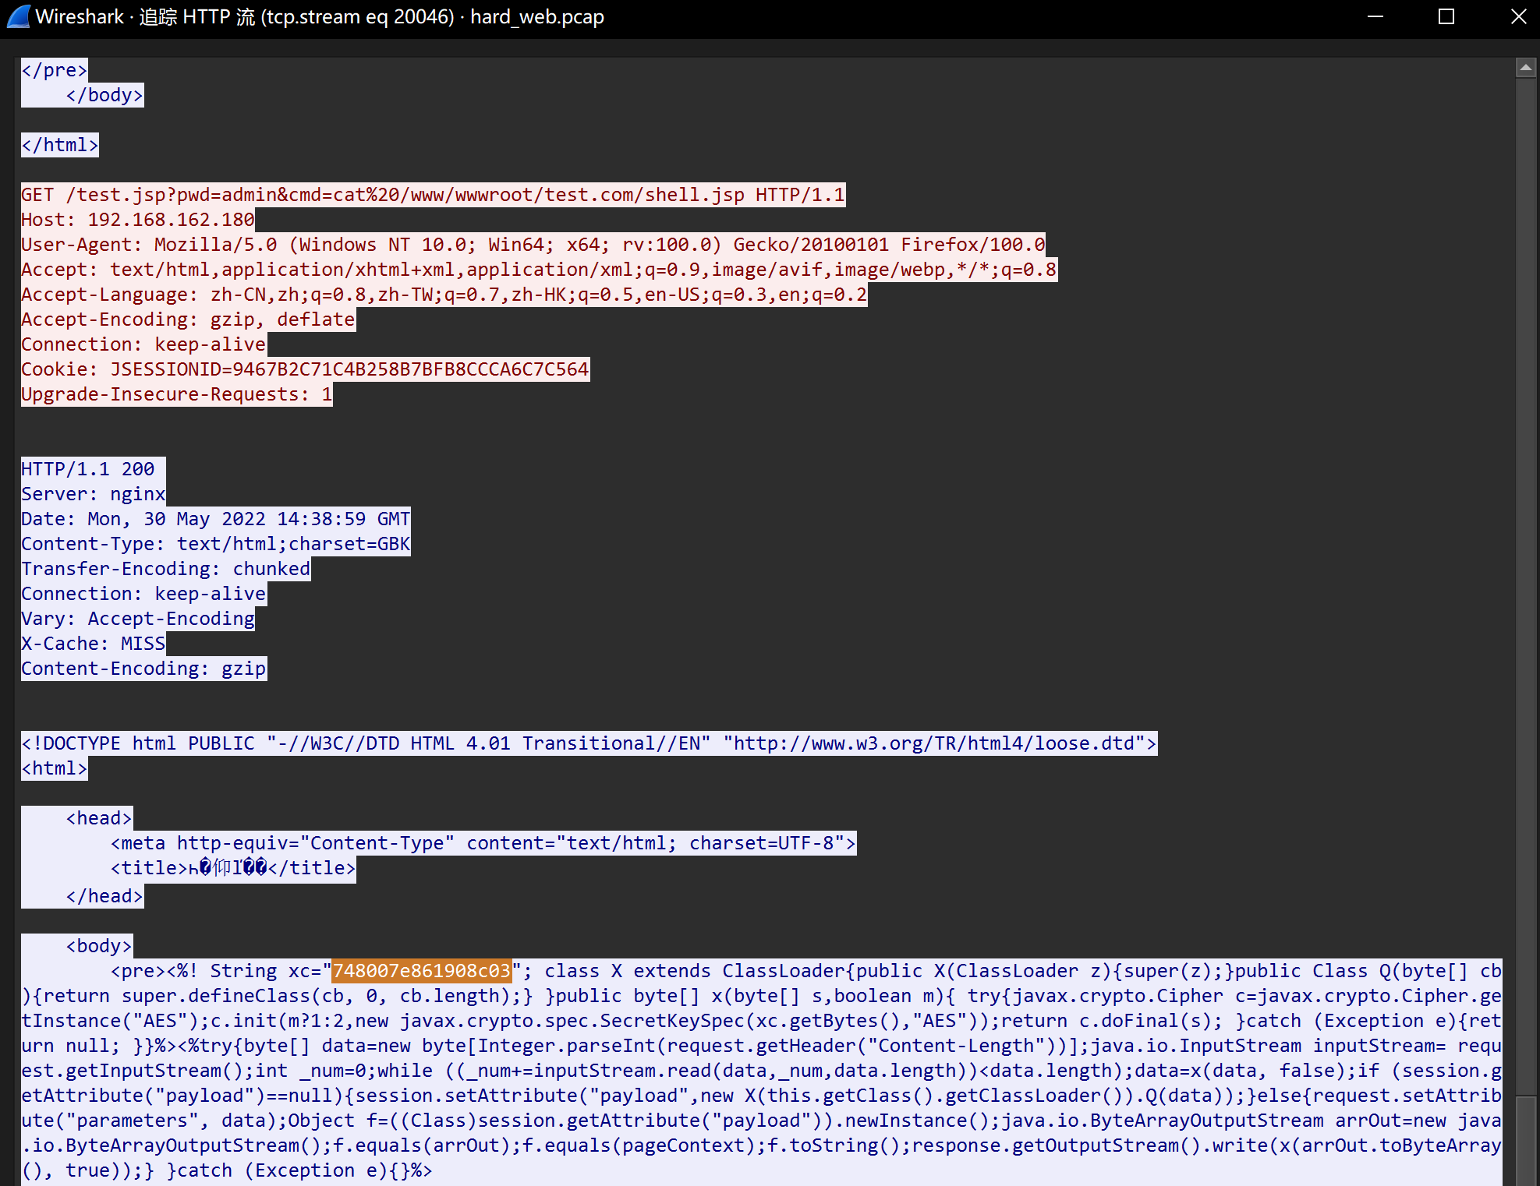Click the opening <html> tag line
1540x1186 pixels.
55,768
